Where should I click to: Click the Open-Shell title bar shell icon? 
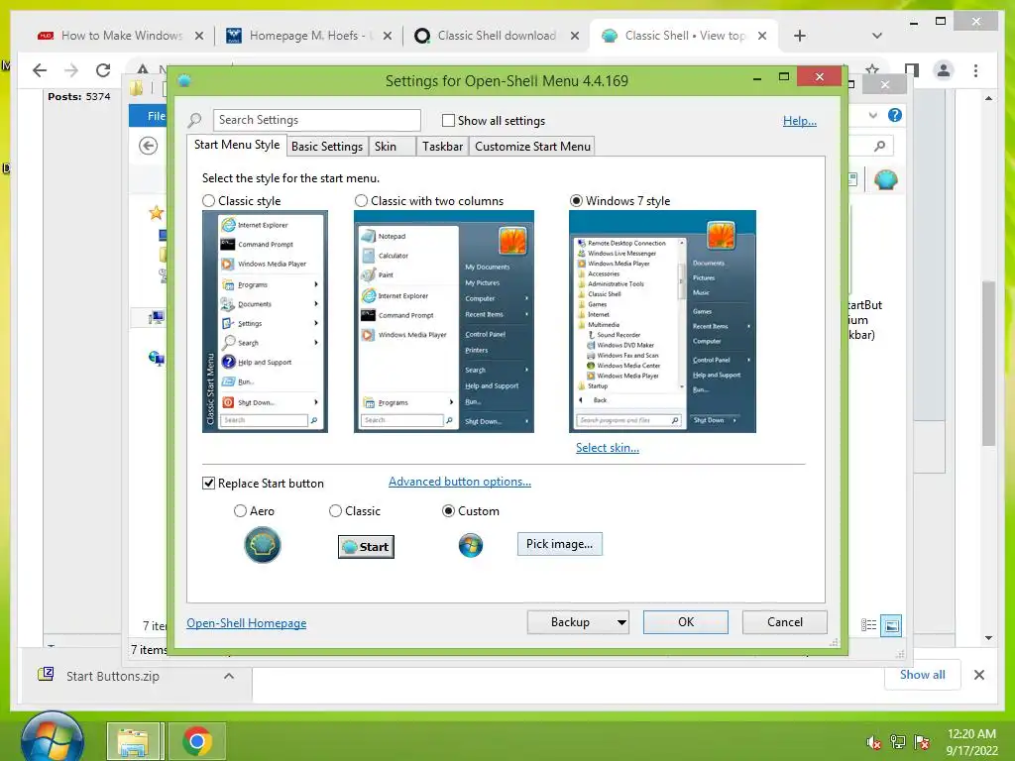coord(184,80)
